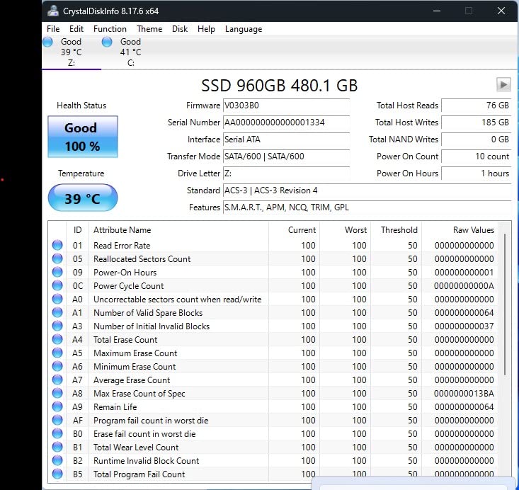
Task: Click the status orb for Total Program Fail Count
Action: (x=57, y=474)
